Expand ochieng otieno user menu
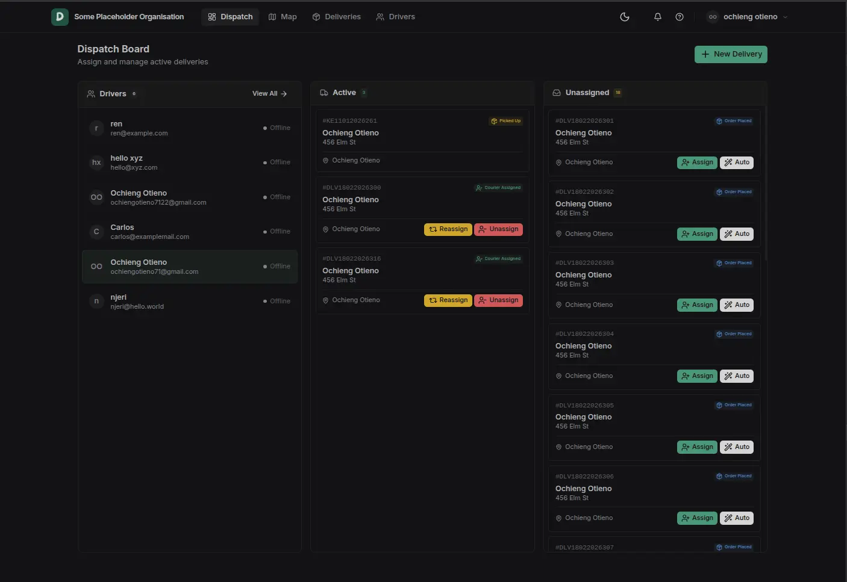 pos(748,17)
